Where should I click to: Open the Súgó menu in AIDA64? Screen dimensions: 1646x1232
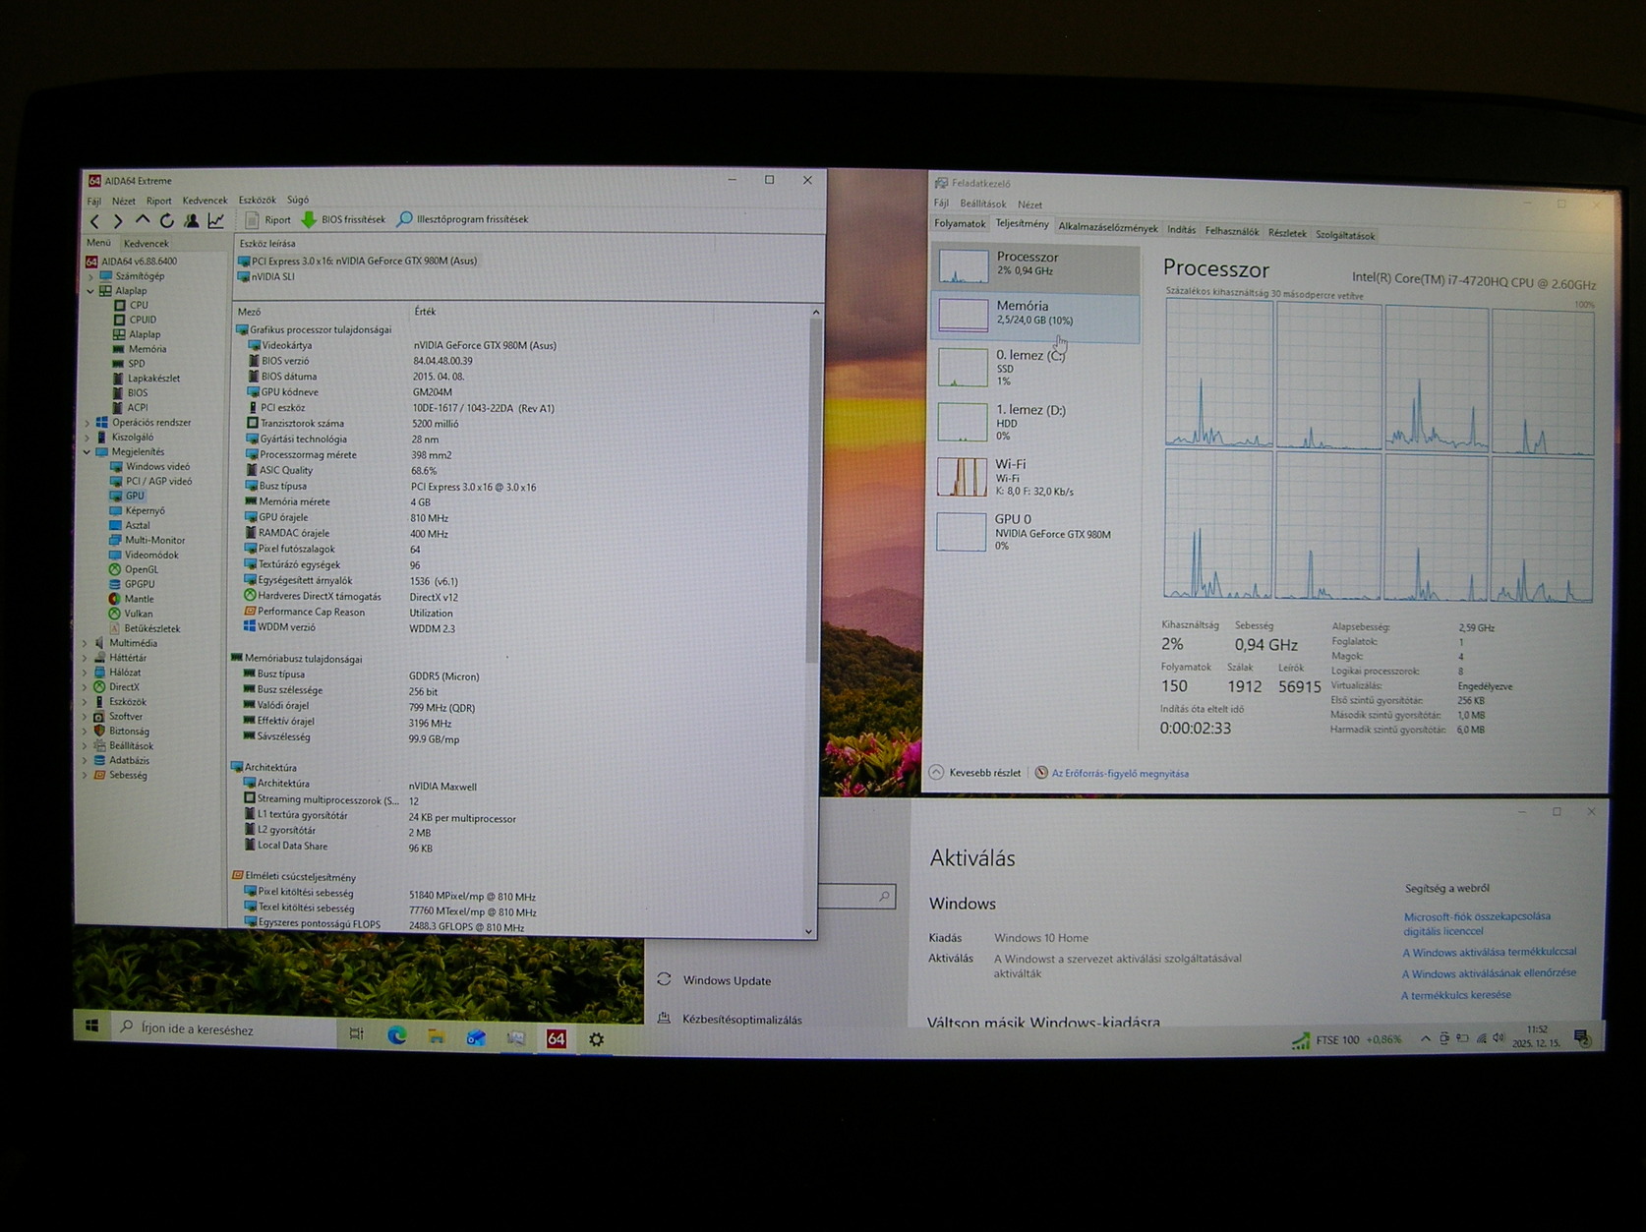(297, 201)
